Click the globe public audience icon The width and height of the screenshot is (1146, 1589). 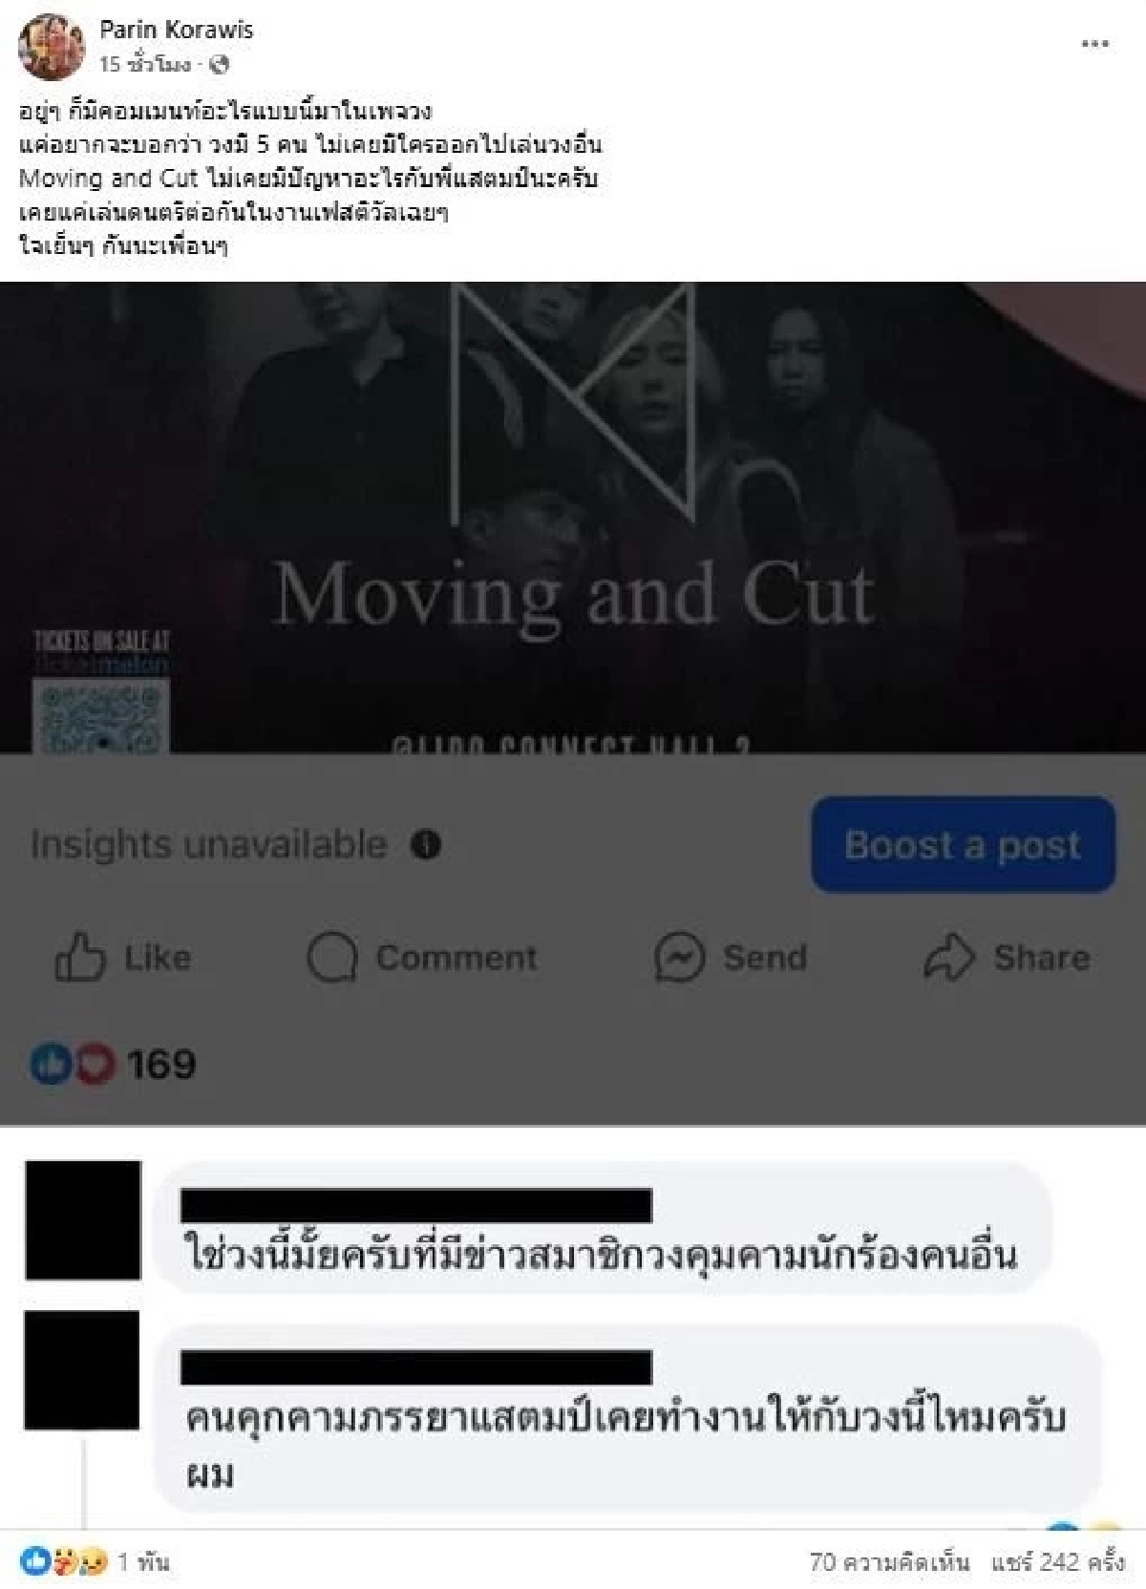(x=219, y=65)
